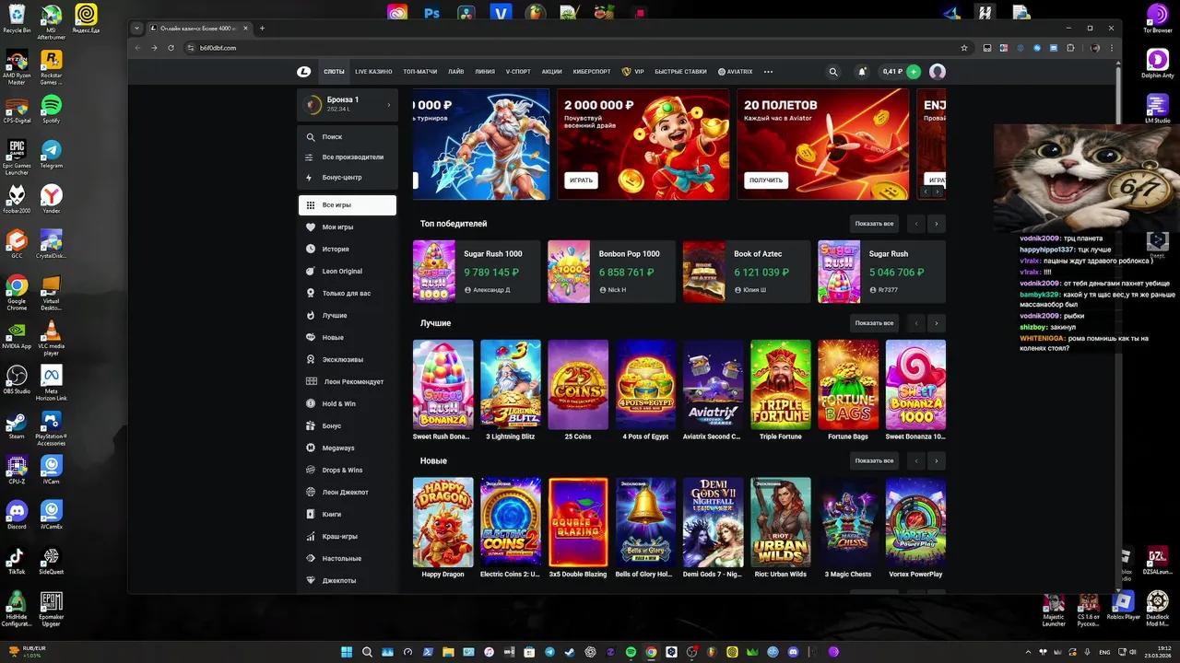Open the VIP section link
1180x663 pixels.
(632, 72)
